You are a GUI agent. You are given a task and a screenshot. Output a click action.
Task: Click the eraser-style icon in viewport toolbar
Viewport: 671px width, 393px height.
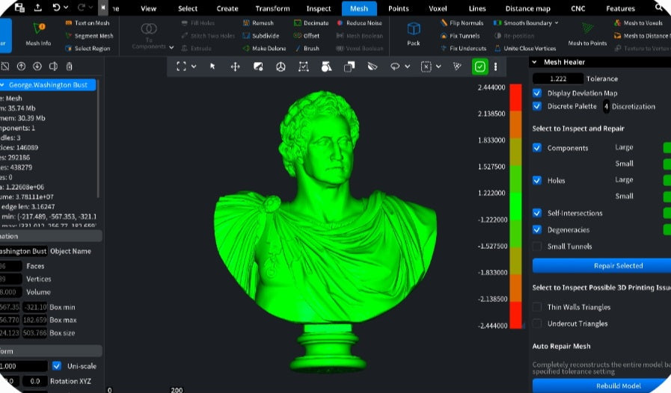pos(373,66)
